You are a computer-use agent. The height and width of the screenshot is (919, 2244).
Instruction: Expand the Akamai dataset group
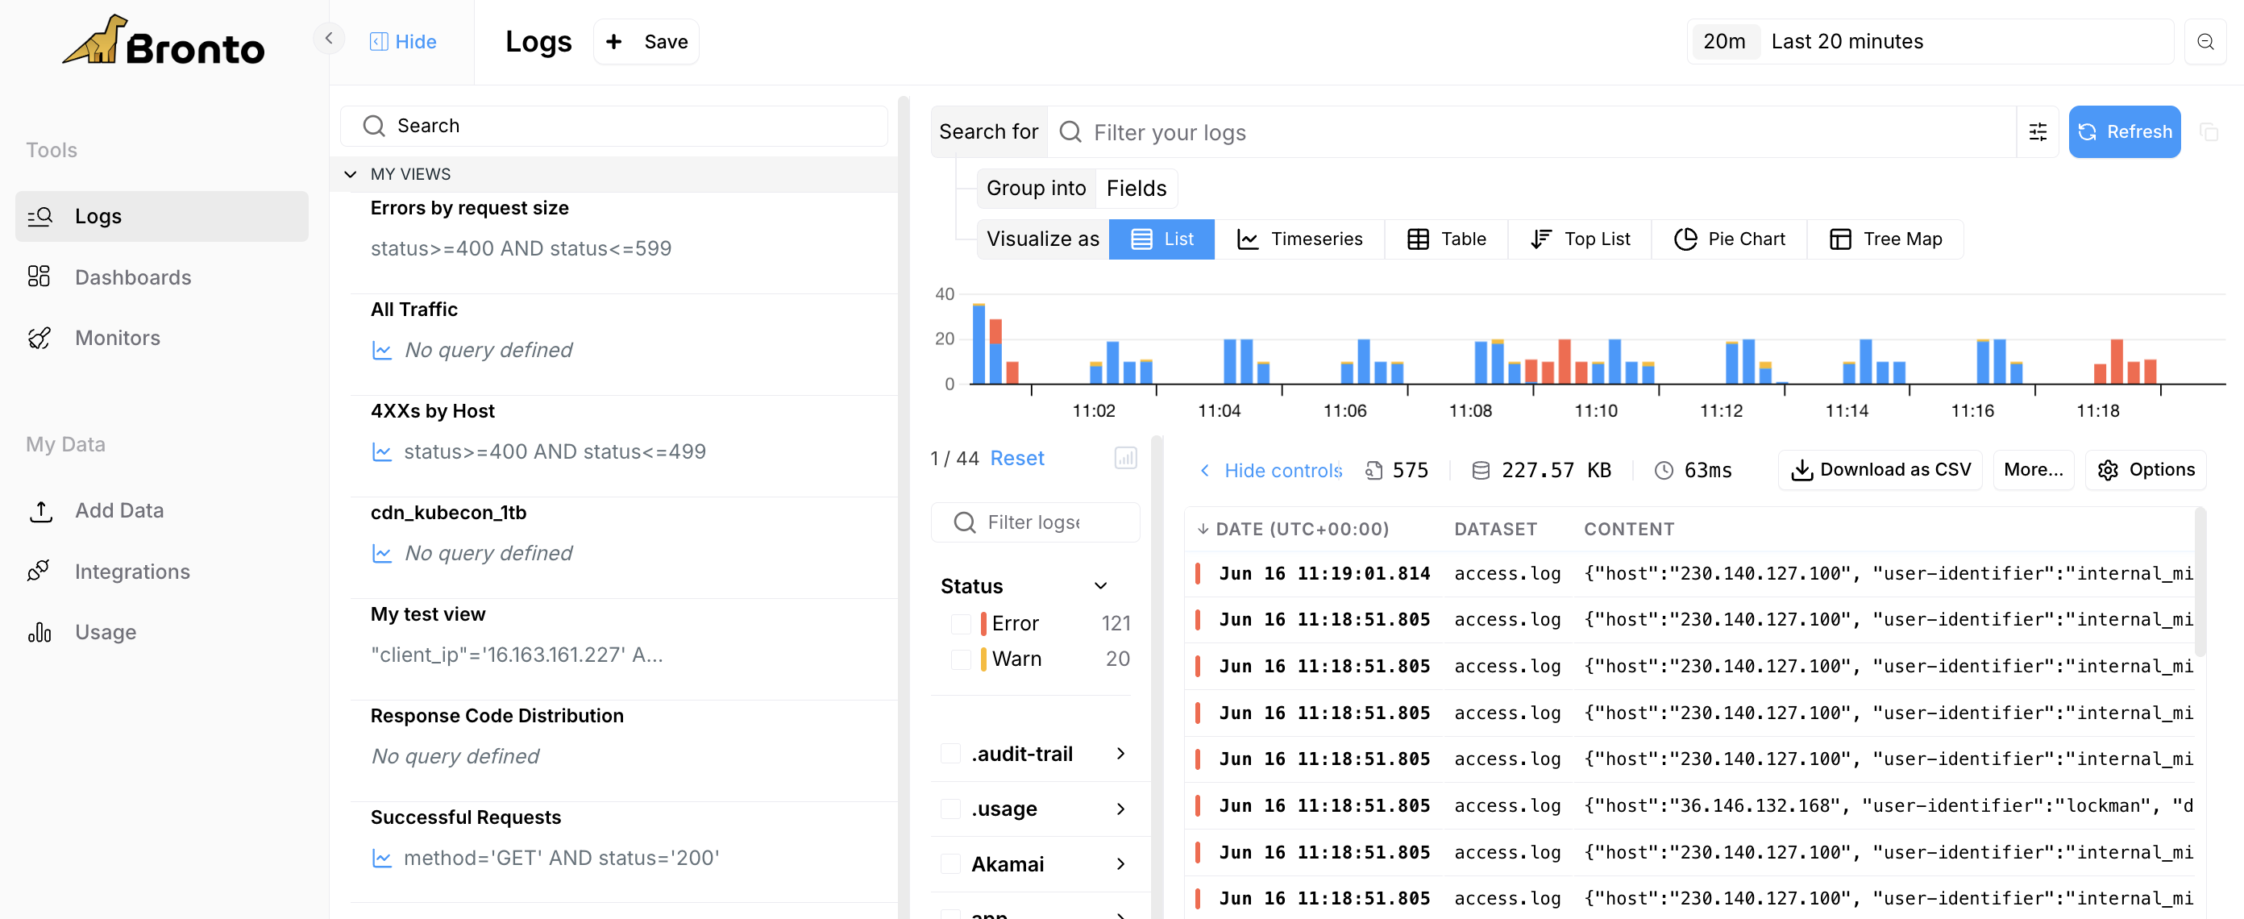(1120, 864)
